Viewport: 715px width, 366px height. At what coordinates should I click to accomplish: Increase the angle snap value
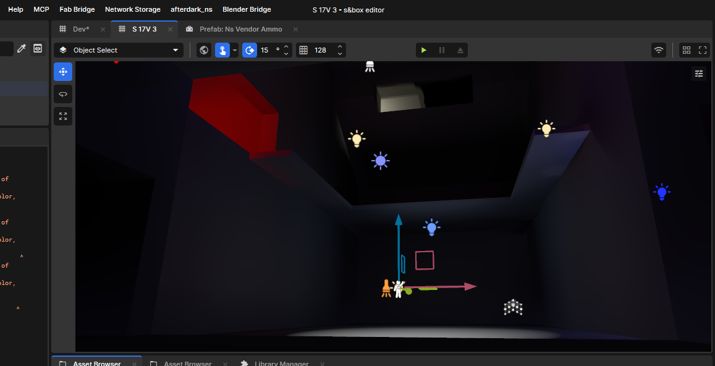(286, 46)
